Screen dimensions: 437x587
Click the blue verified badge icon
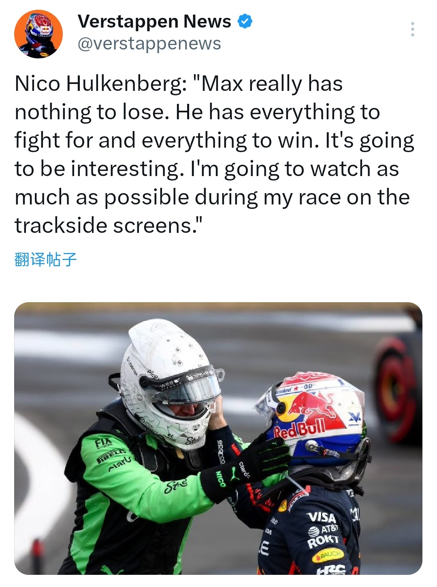coord(245,21)
